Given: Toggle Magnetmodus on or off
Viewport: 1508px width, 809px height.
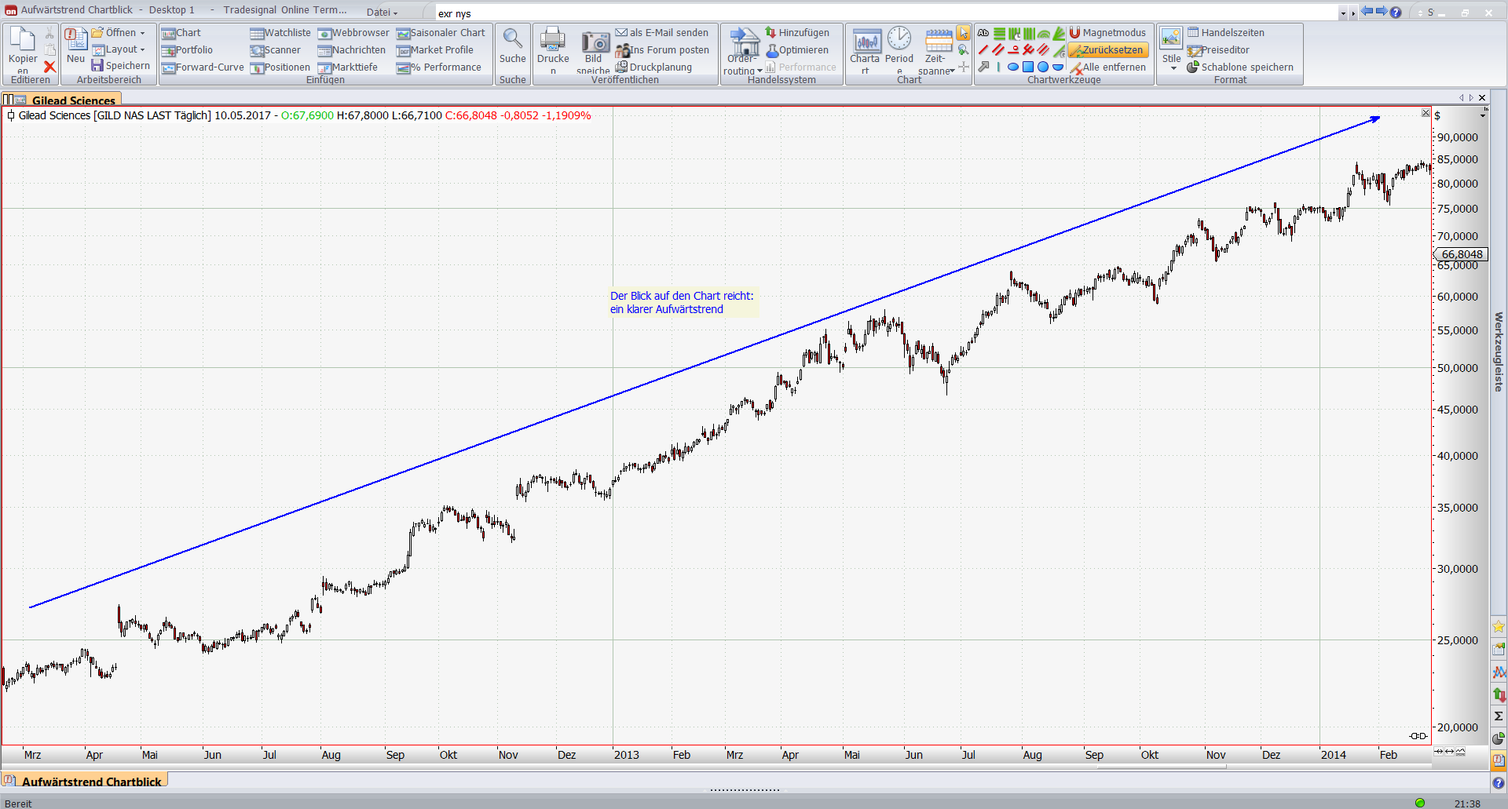Looking at the screenshot, I should 1107,33.
